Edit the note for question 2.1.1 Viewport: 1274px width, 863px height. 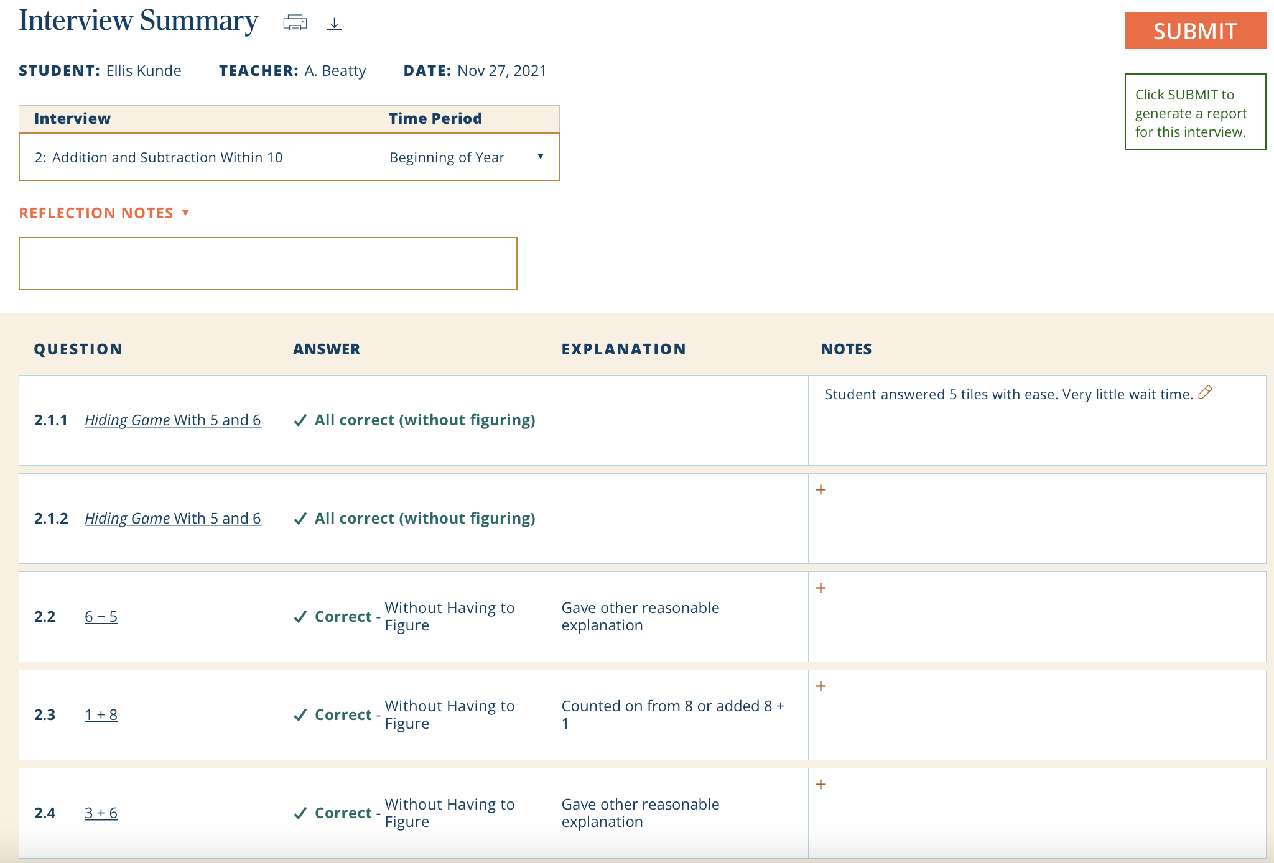click(1206, 392)
